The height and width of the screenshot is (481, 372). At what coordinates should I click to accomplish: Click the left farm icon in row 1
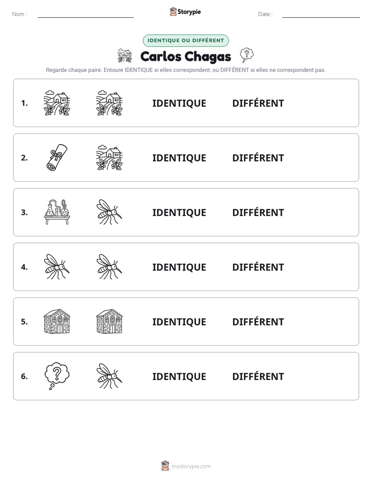[57, 103]
